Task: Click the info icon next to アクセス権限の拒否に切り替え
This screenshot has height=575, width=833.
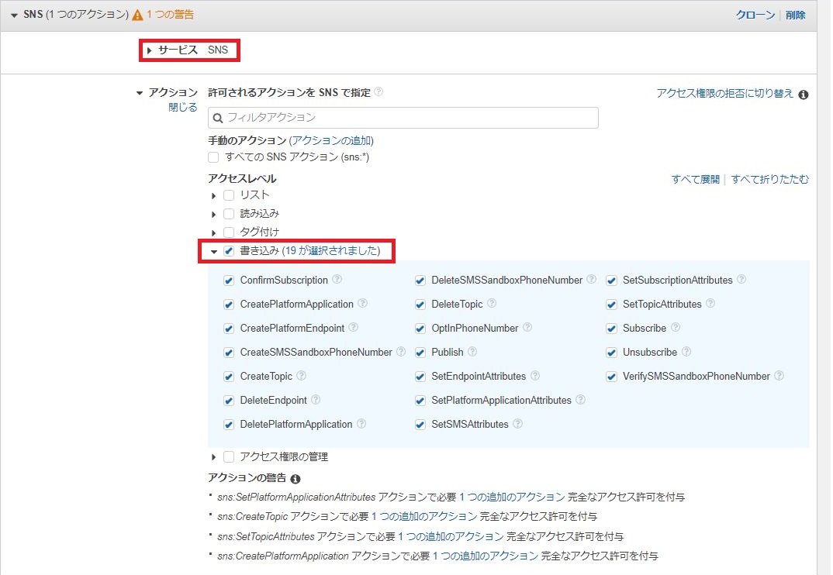Action: 804,95
